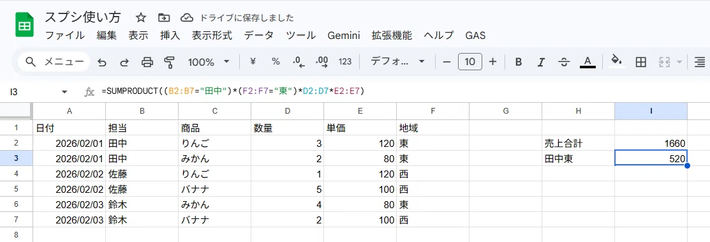The image size is (710, 242).
Task: Click the select-all corner box
Action: coord(17,110)
